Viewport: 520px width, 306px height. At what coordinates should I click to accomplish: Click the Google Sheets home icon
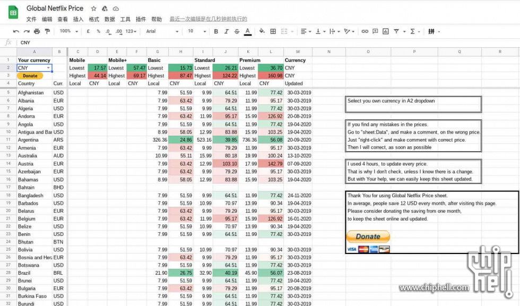[13, 13]
